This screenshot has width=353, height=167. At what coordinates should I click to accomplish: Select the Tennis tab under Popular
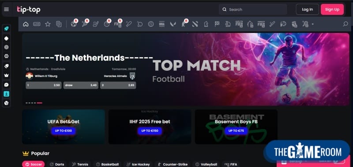point(80,164)
